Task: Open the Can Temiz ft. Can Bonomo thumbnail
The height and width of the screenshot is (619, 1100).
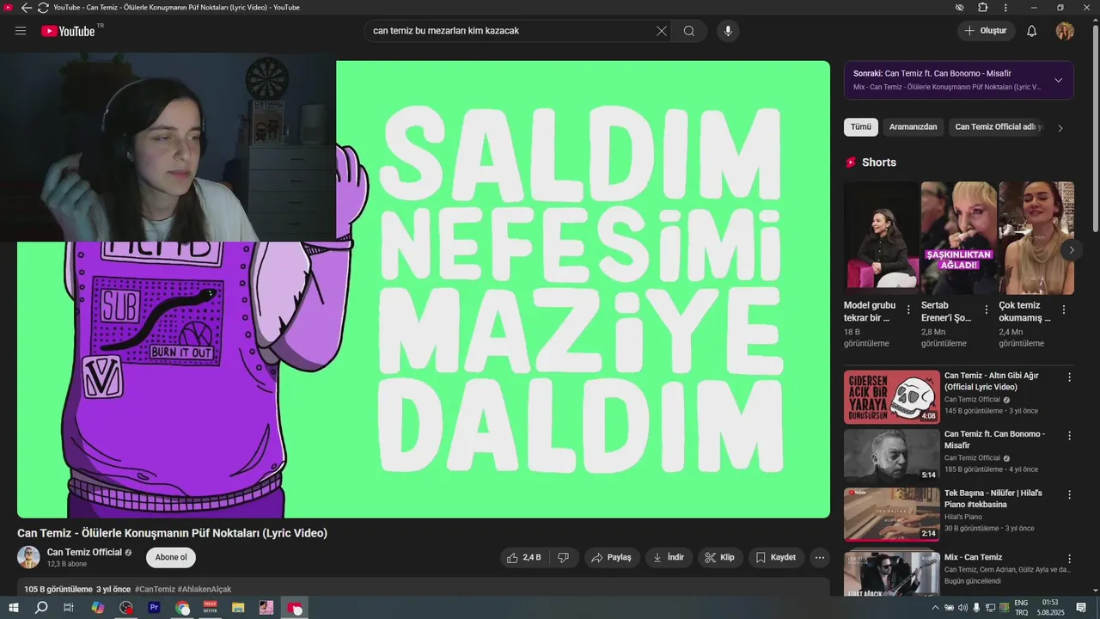Action: coord(892,455)
